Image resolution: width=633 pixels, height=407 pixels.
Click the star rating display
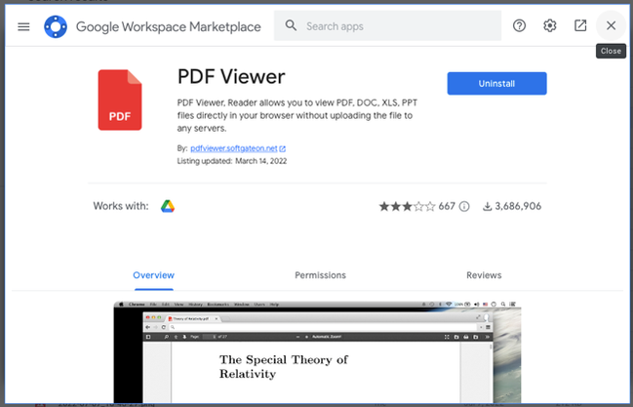(407, 207)
